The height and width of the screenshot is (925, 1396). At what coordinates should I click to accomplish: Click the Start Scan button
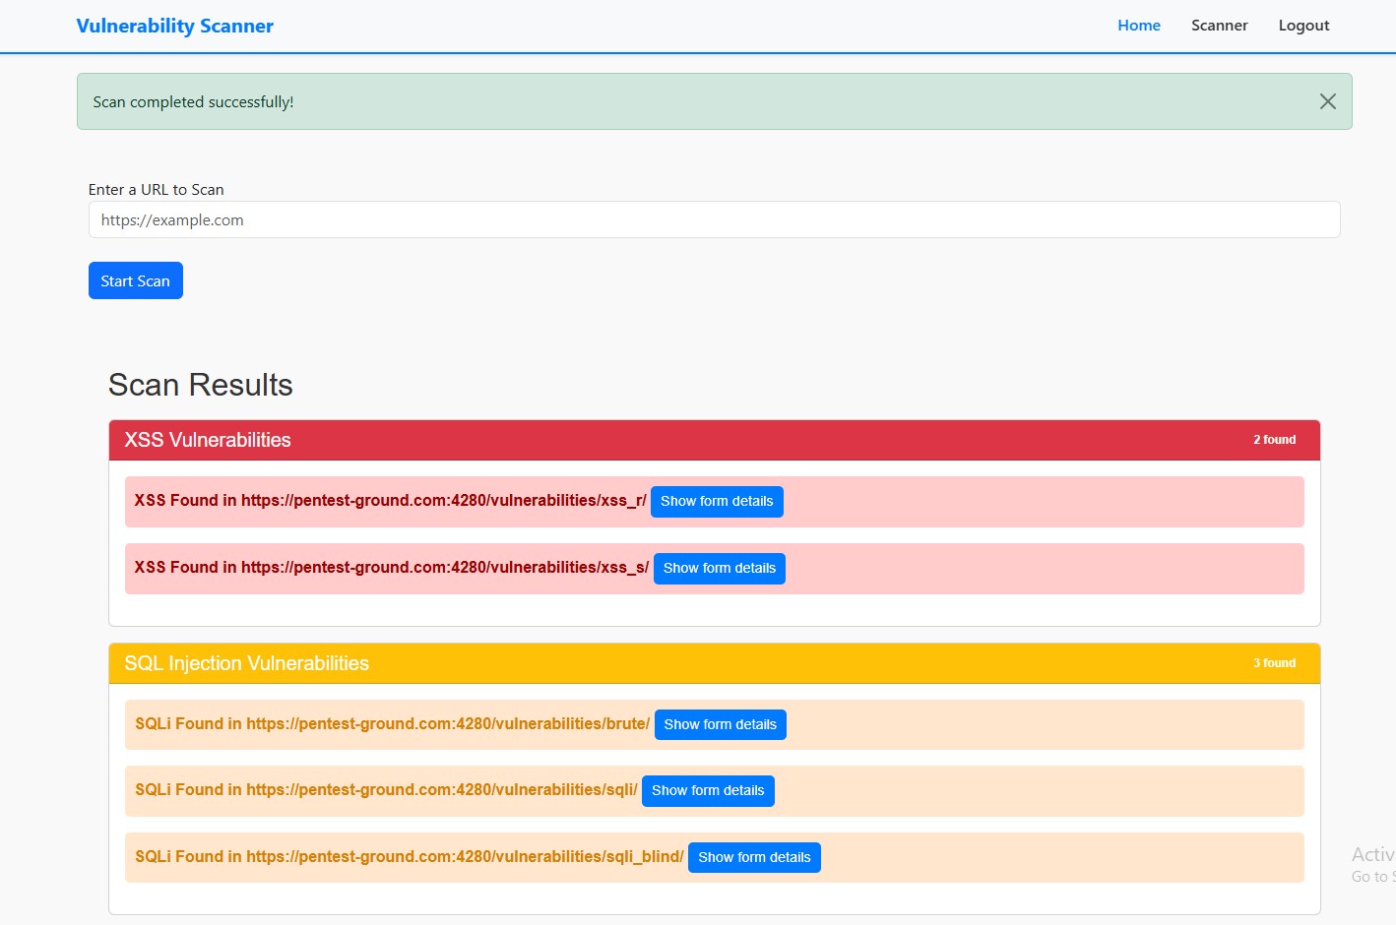point(136,280)
